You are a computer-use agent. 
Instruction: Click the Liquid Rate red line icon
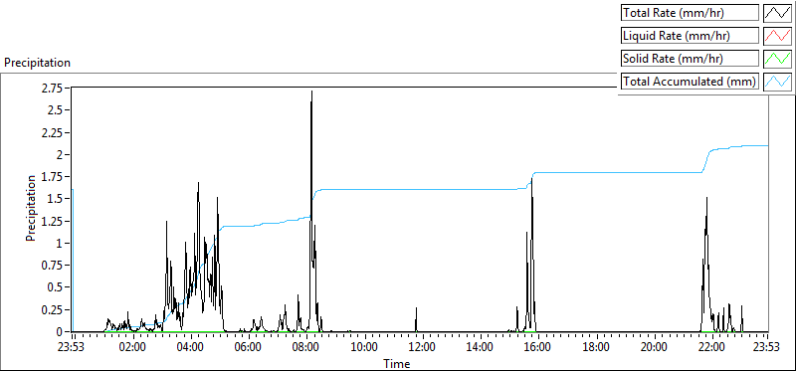point(777,36)
